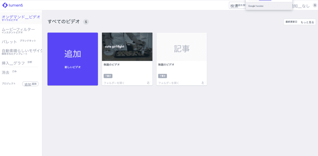
Task: Click the lumen5 logo
Action: coord(13,5)
